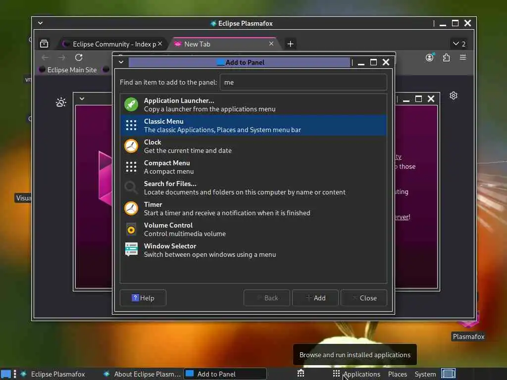Select the Application Launcher rocket icon
Screen dimensions: 507x380
[131, 104]
